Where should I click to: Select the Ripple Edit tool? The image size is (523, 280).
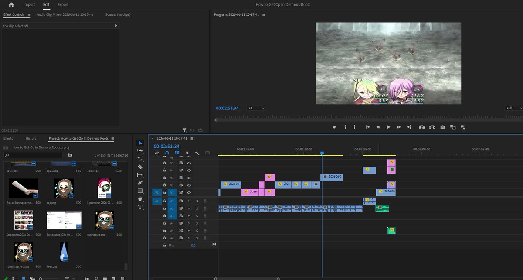click(140, 159)
